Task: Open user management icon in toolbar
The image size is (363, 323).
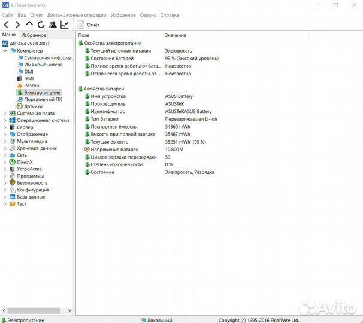Action: click(x=53, y=25)
